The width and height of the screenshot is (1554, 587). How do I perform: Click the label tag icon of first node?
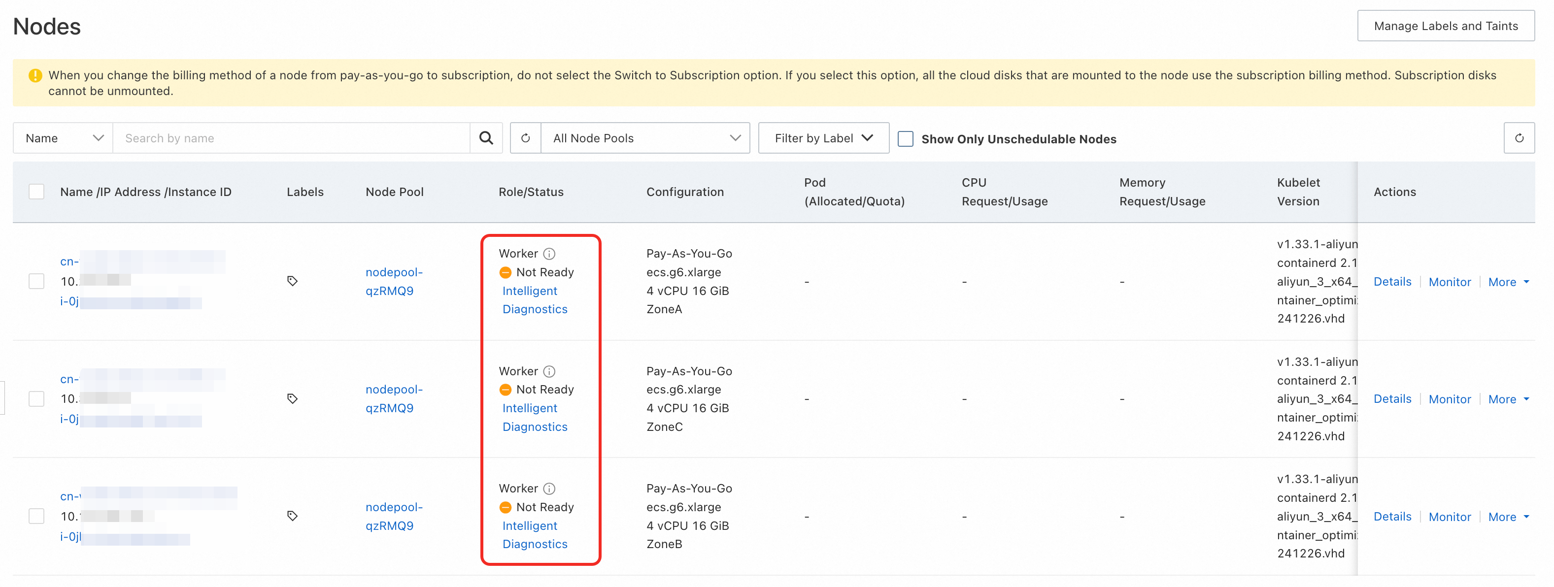tap(293, 281)
